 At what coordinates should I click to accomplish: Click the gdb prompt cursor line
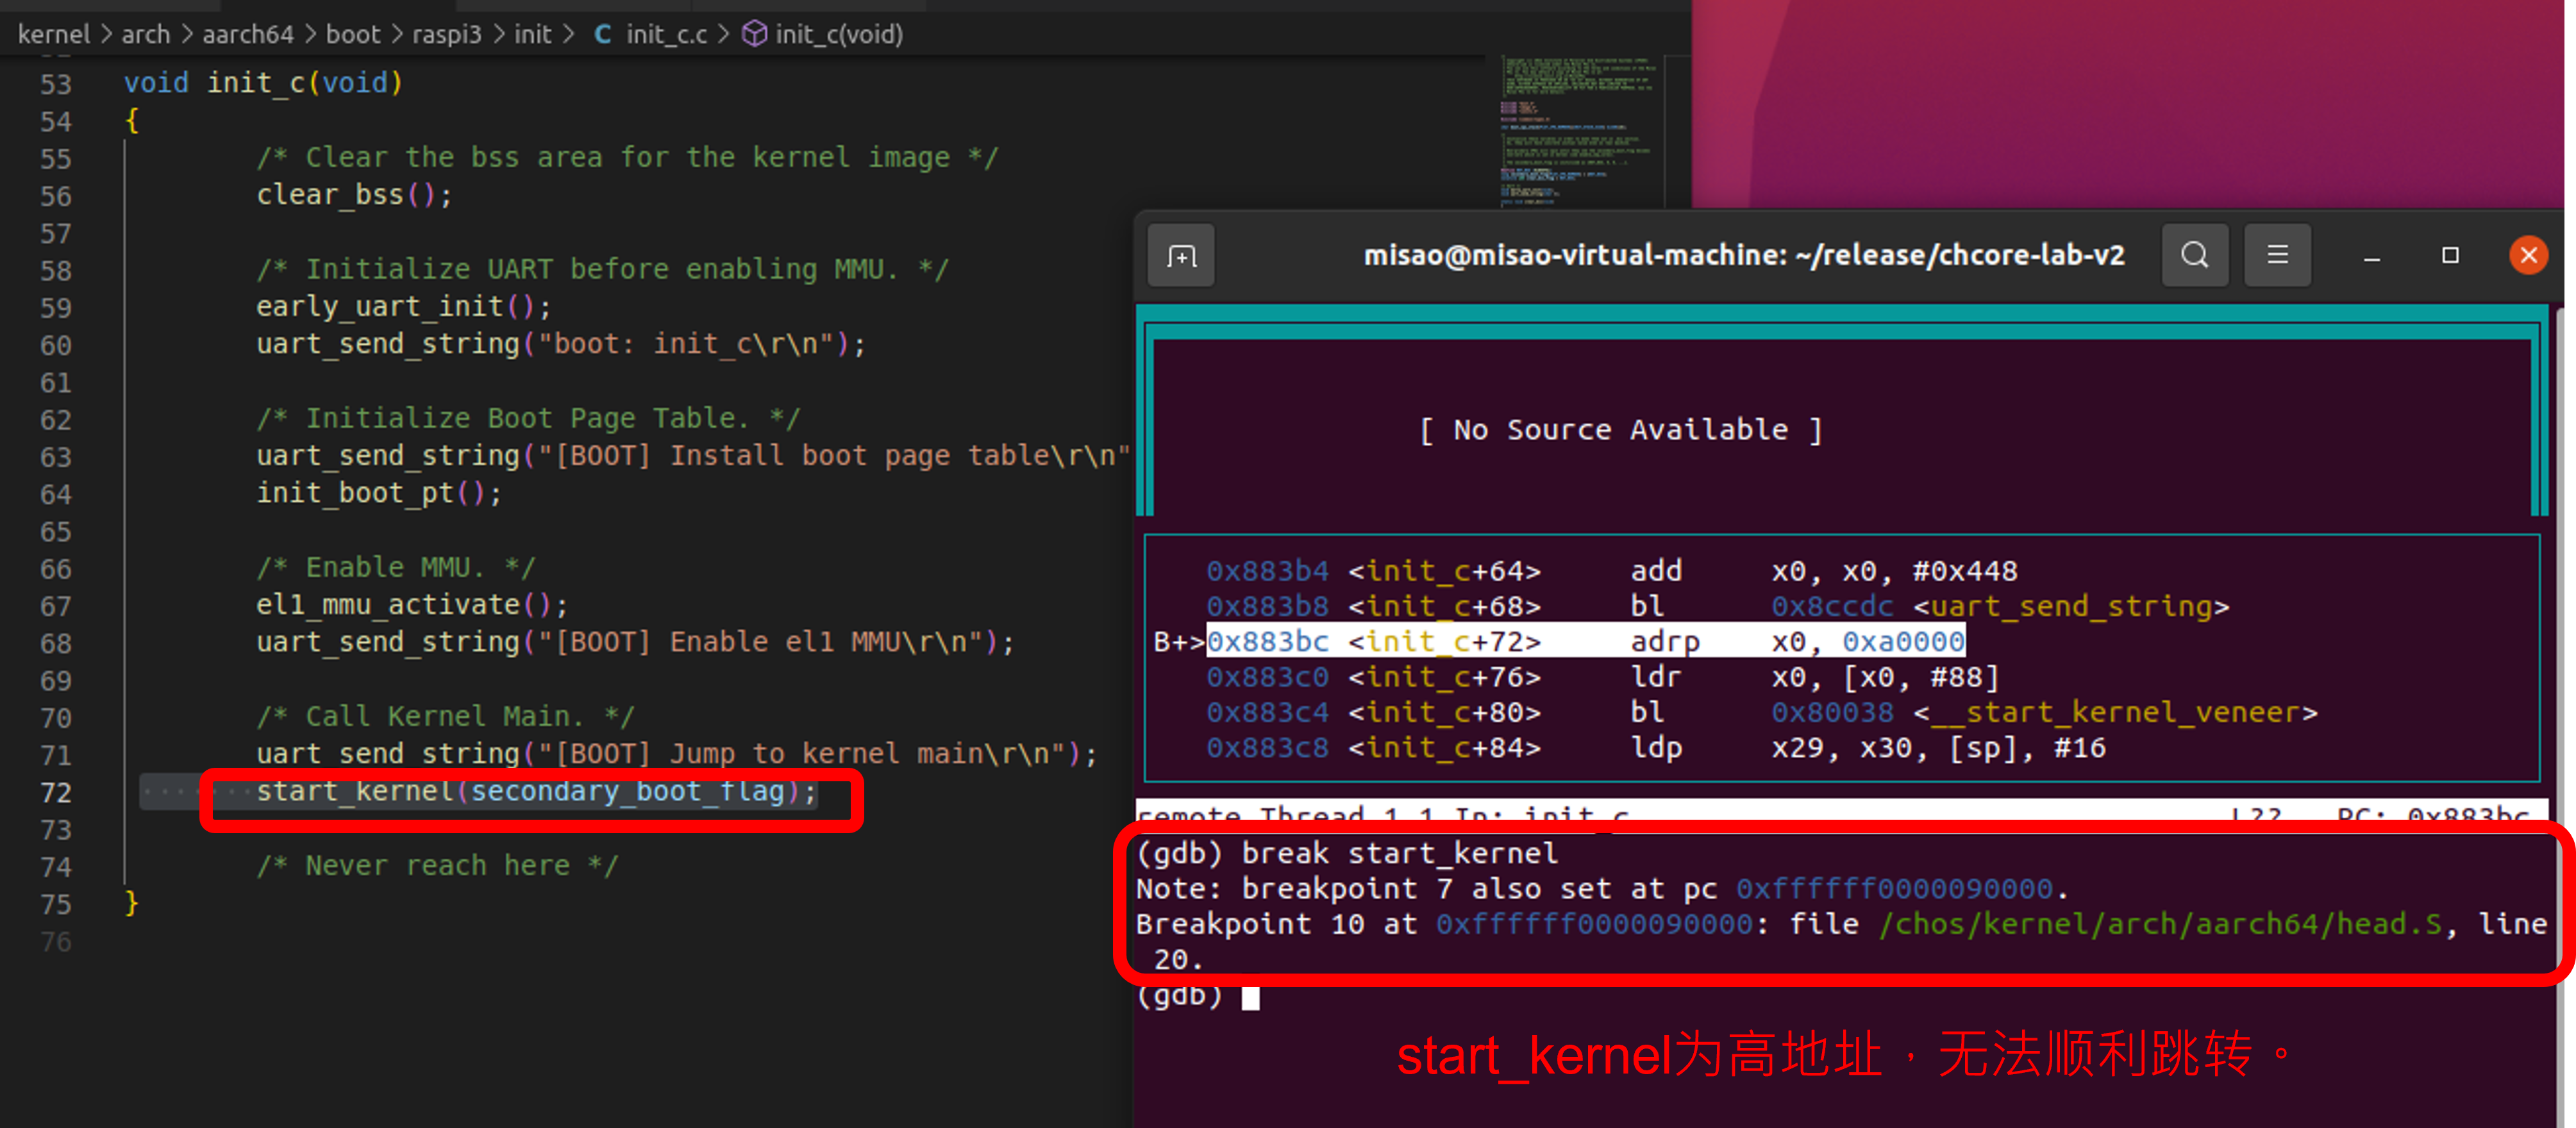tap(1198, 998)
